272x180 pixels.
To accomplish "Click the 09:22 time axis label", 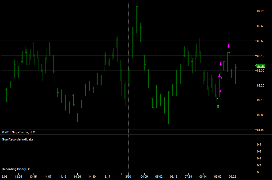I will click(232, 177).
